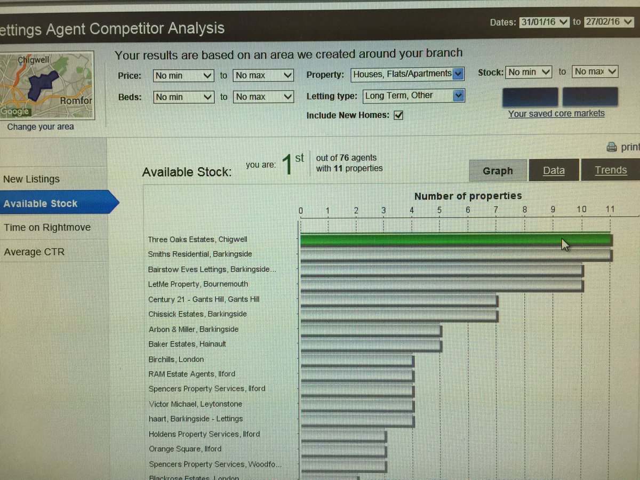Expand the Property type dropdown
This screenshot has width=640, height=480.
point(407,74)
